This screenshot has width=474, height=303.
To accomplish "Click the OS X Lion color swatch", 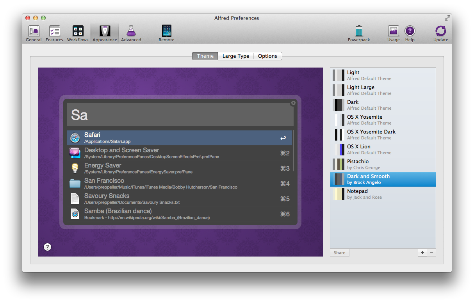I will coord(339,150).
